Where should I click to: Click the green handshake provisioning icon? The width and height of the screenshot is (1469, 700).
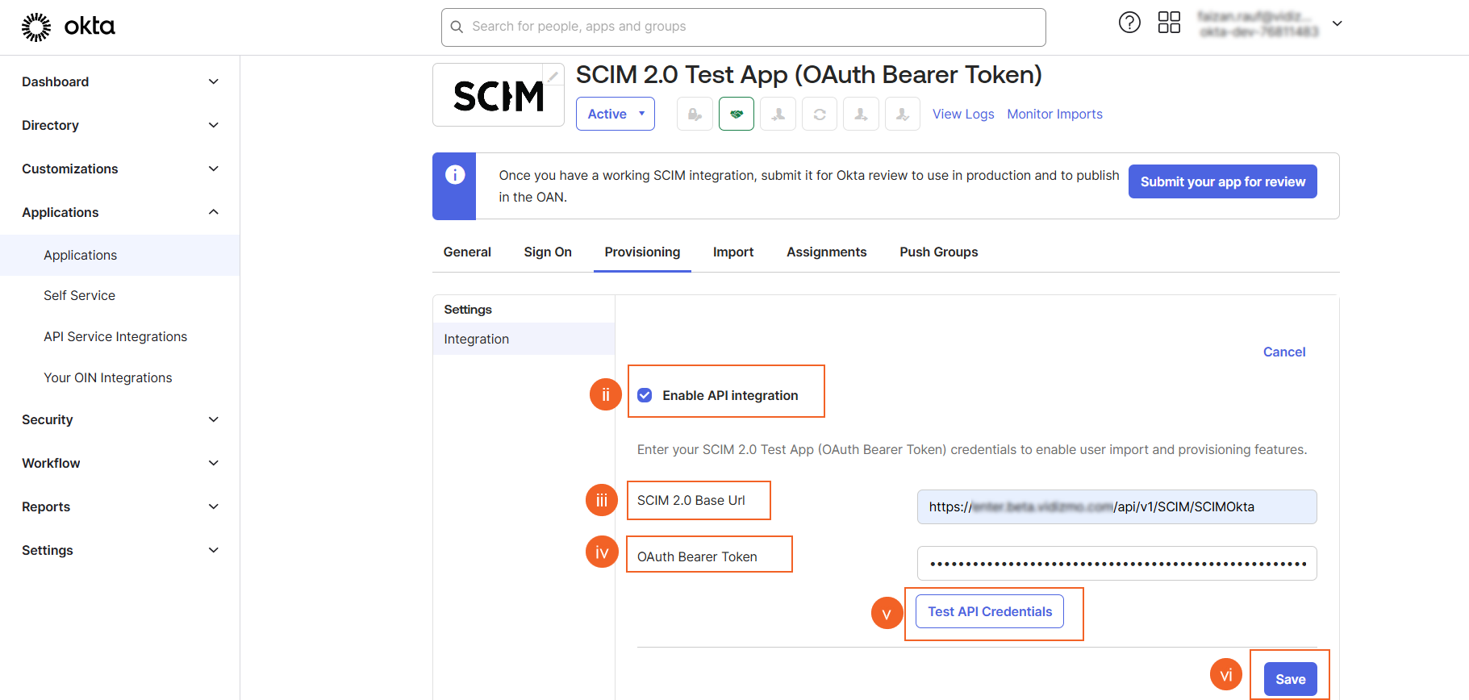click(736, 114)
